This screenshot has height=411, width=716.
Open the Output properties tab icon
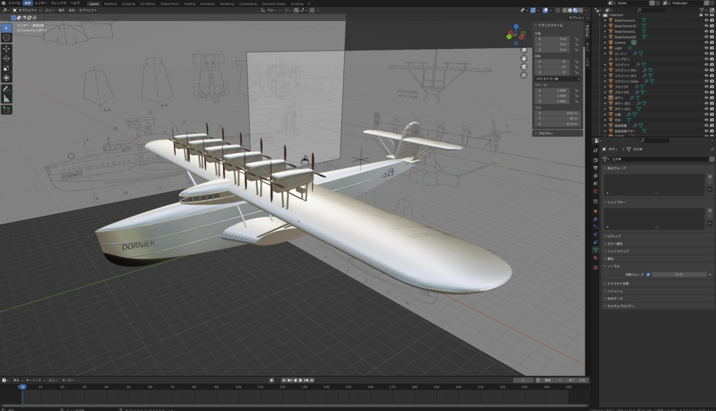[x=596, y=168]
